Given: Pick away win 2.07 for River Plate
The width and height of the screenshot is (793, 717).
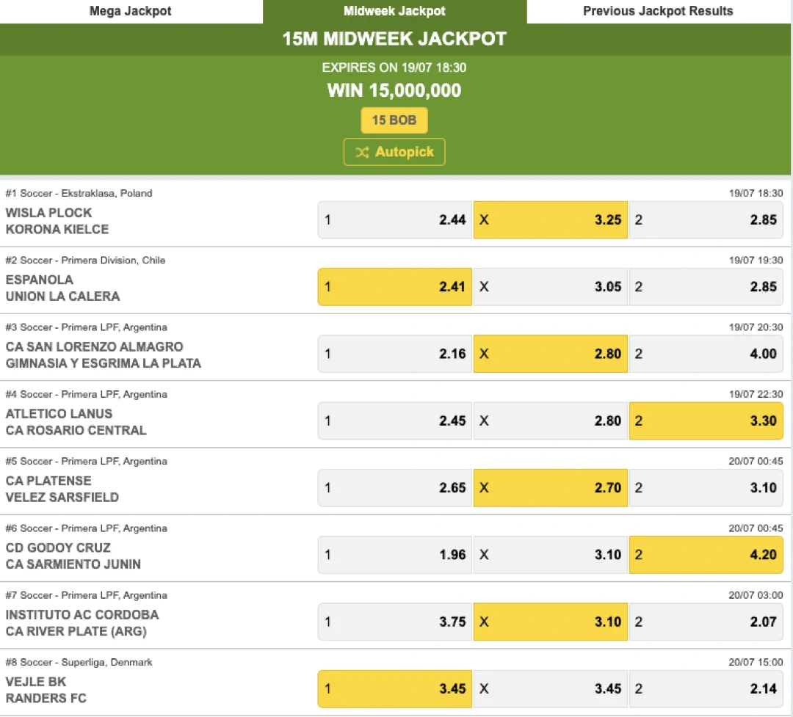Looking at the screenshot, I should point(706,622).
